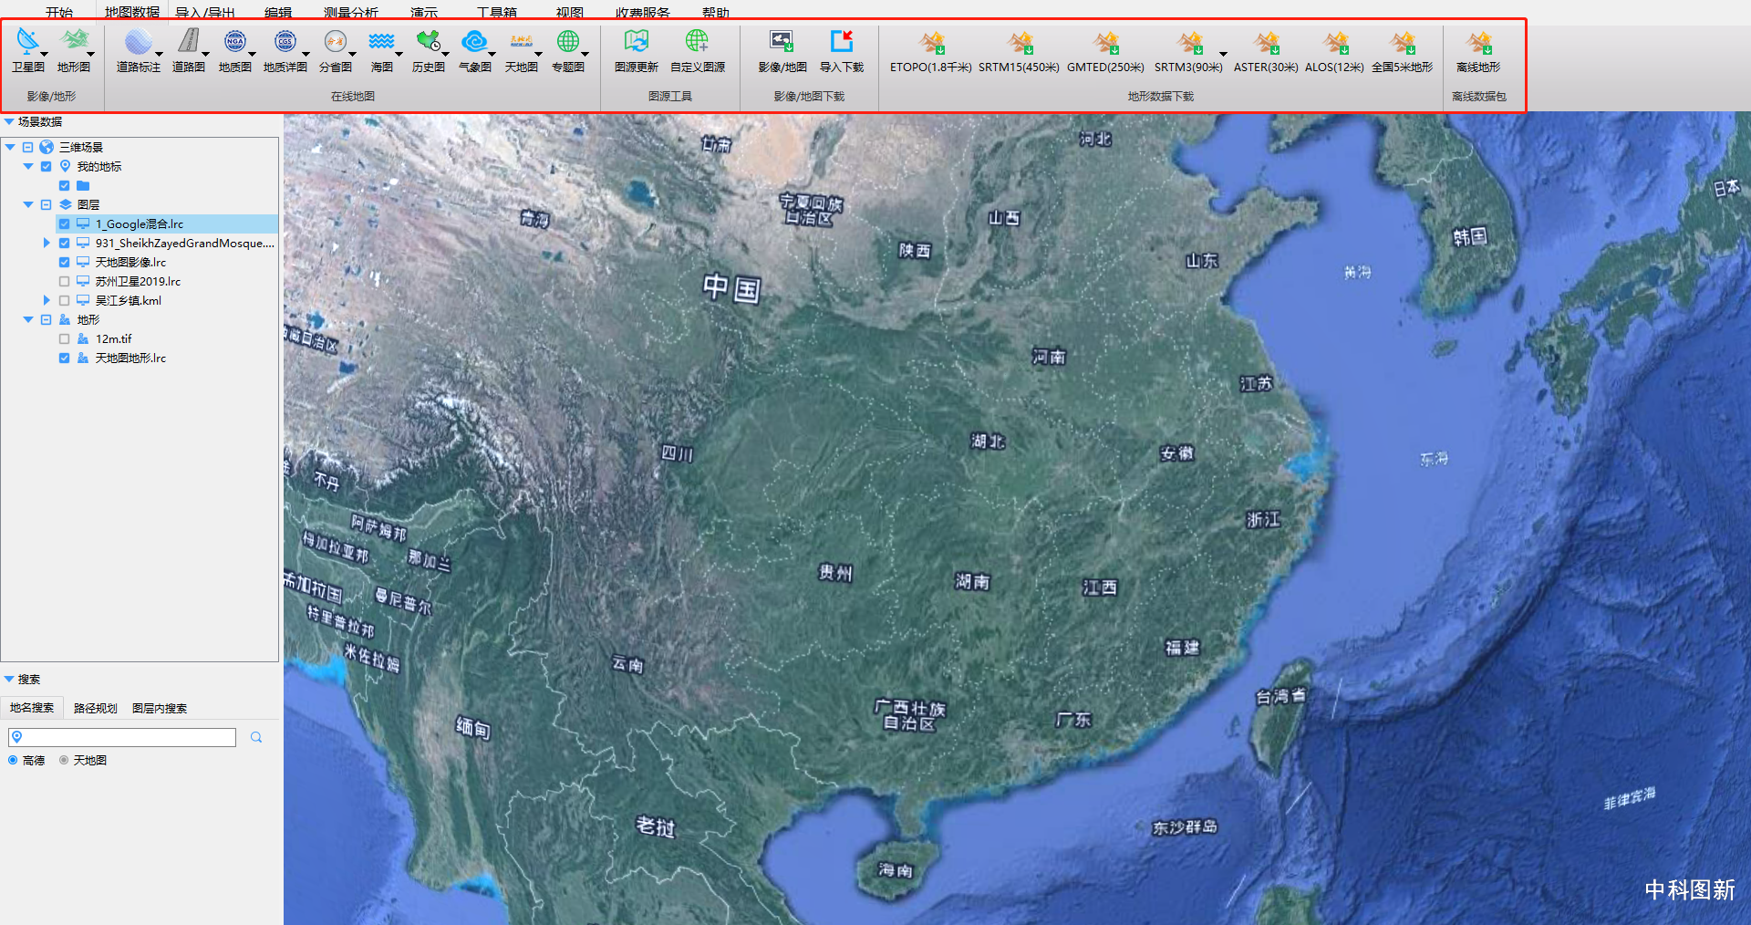Image resolution: width=1751 pixels, height=925 pixels.
Task: Select the 苏州卫星2019.lrc layer name
Action: tap(138, 281)
